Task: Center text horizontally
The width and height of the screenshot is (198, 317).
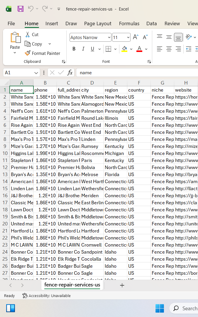Action: coord(169,49)
